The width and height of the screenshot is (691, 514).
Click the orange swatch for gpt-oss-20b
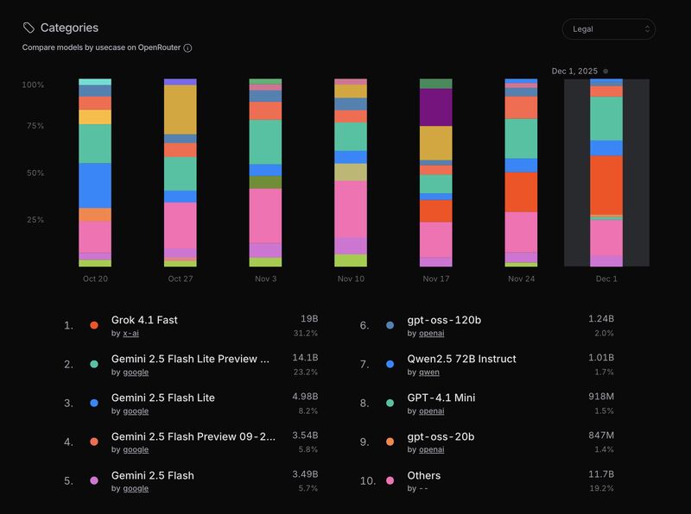(x=390, y=442)
